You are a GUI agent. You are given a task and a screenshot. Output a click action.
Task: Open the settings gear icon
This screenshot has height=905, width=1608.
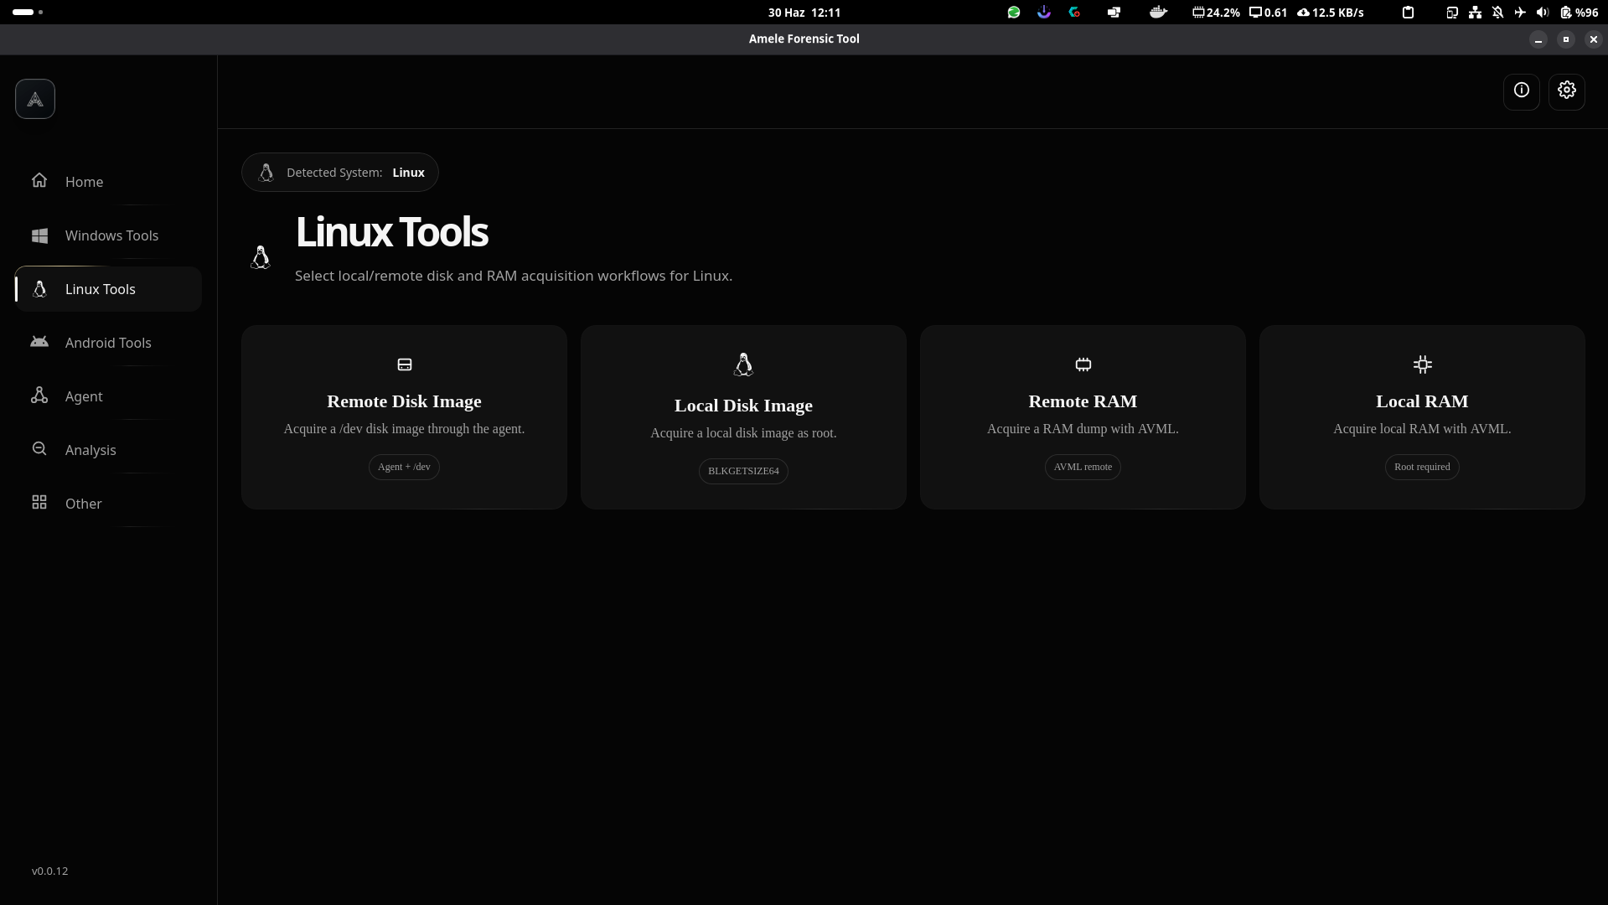coord(1566,90)
